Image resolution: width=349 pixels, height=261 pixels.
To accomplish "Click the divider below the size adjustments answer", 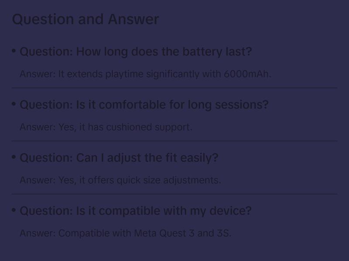I will 174,194.
